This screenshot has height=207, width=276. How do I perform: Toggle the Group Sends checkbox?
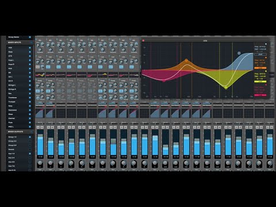[30, 37]
